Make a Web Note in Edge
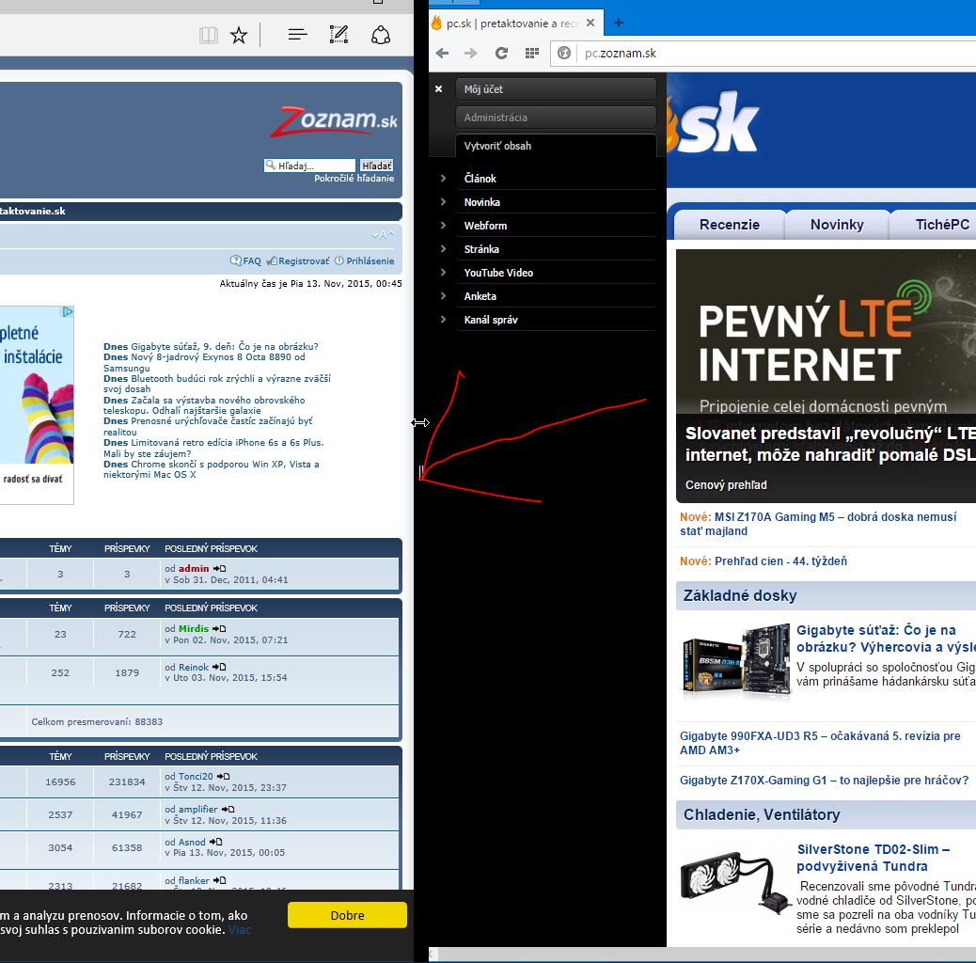The image size is (976, 963). [338, 34]
